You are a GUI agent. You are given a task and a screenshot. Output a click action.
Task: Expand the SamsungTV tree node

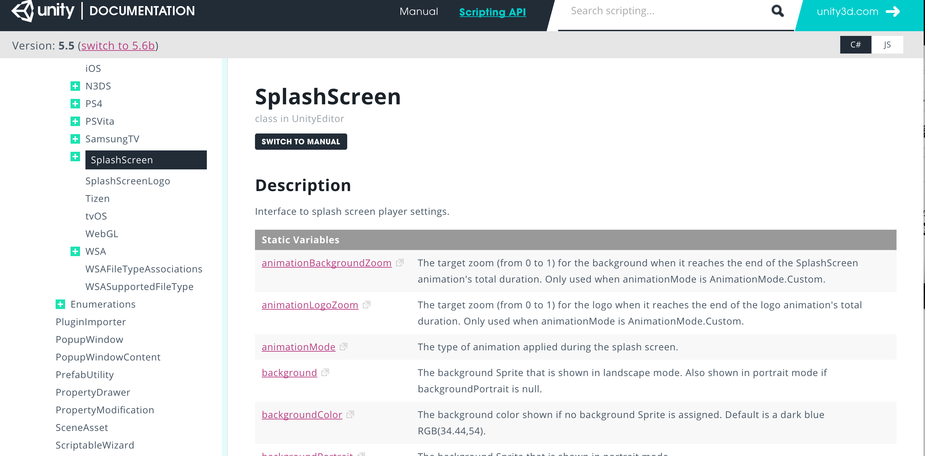coord(75,139)
